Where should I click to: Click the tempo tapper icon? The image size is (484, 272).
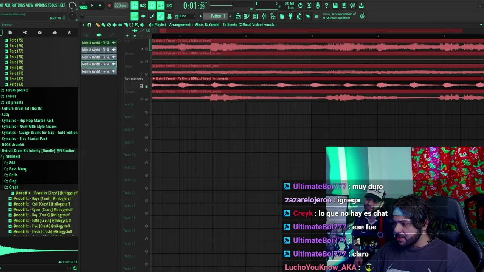click(299, 16)
